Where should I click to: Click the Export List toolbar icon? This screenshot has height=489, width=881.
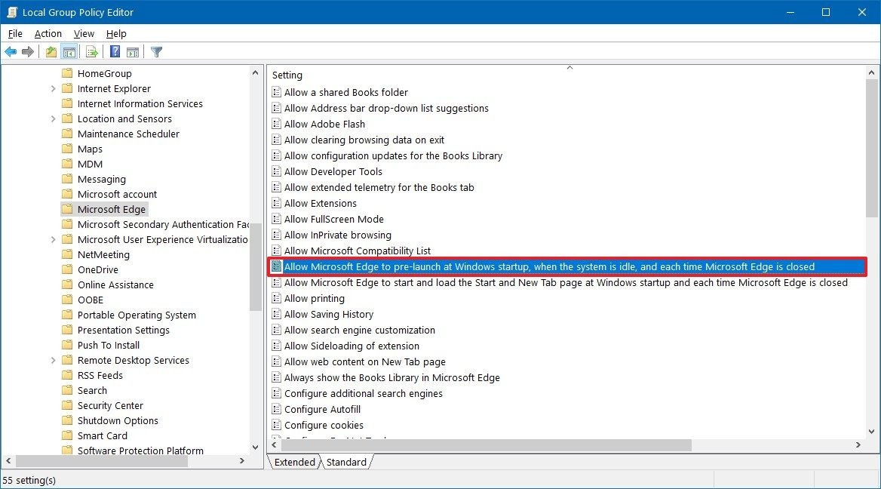(92, 52)
